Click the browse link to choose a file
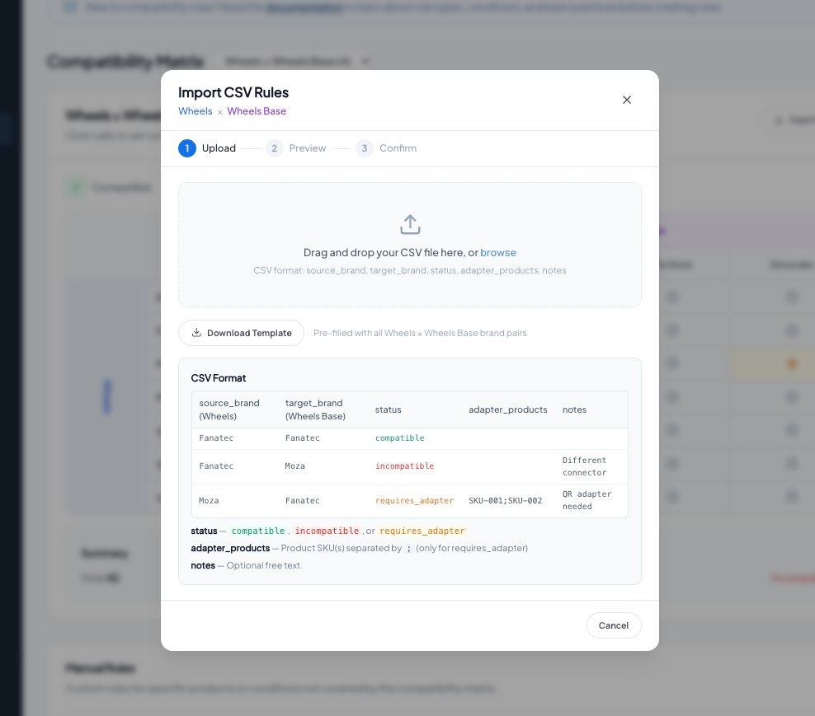The height and width of the screenshot is (716, 815). point(498,252)
